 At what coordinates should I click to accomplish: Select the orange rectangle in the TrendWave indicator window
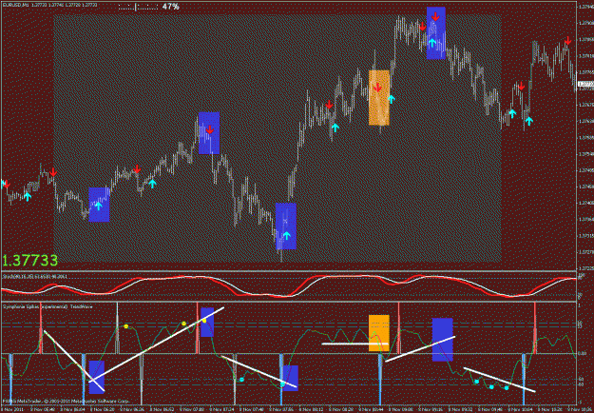coord(379,333)
